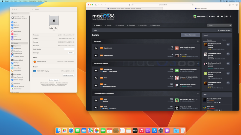Toggle the forum theme switch in header
Screen dimensions: 241x135
point(227,16)
